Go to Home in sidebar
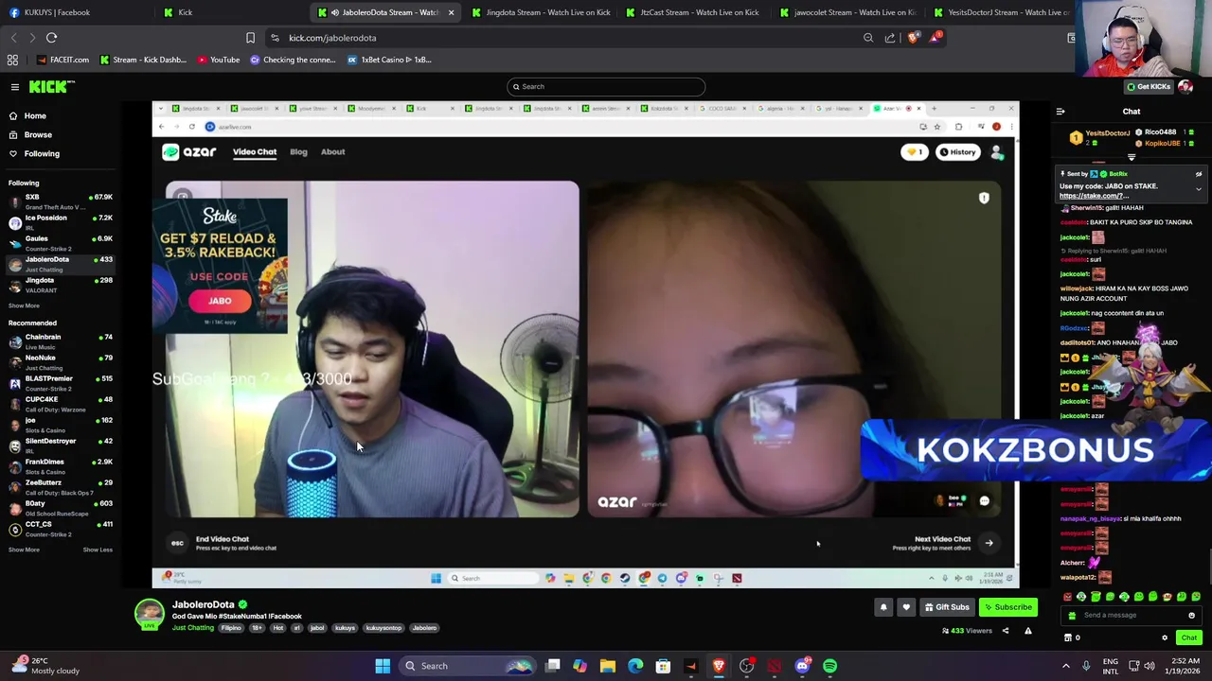Viewport: 1212px width, 681px height. (x=35, y=116)
